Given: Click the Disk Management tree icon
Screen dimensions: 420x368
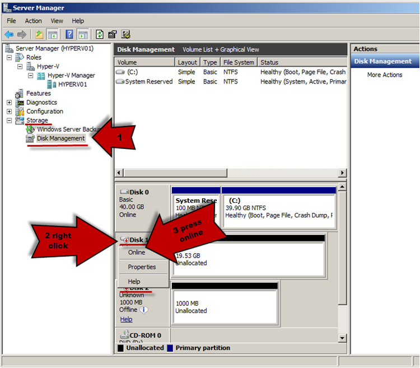Looking at the screenshot, I should 30,138.
